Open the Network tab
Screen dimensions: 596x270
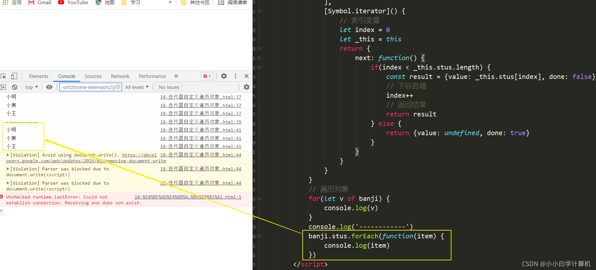[120, 76]
